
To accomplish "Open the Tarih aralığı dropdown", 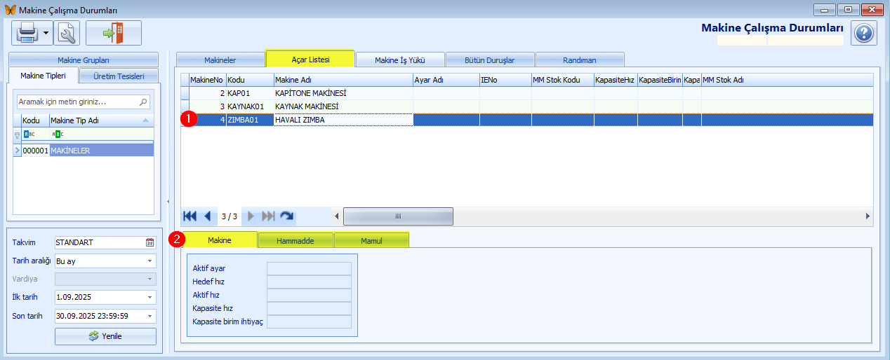I will pos(150,261).
